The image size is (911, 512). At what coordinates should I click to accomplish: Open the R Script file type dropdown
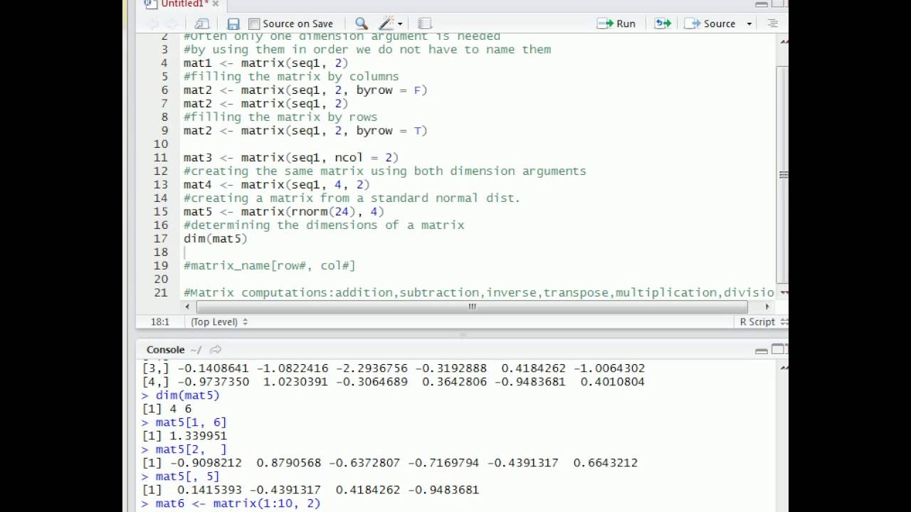763,321
